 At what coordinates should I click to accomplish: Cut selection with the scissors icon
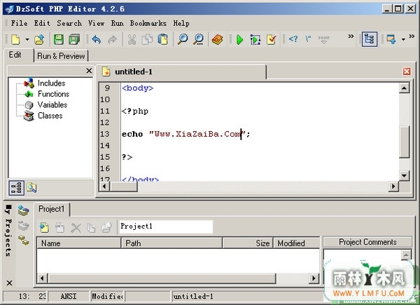[132, 39]
